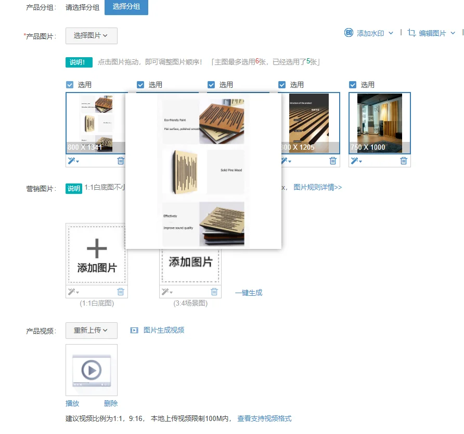
Task: Uncheck 选用 for the 800 X 1205 image
Action: (282, 85)
